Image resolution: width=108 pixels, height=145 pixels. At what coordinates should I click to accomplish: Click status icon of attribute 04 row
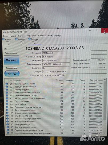click(x=7, y=93)
